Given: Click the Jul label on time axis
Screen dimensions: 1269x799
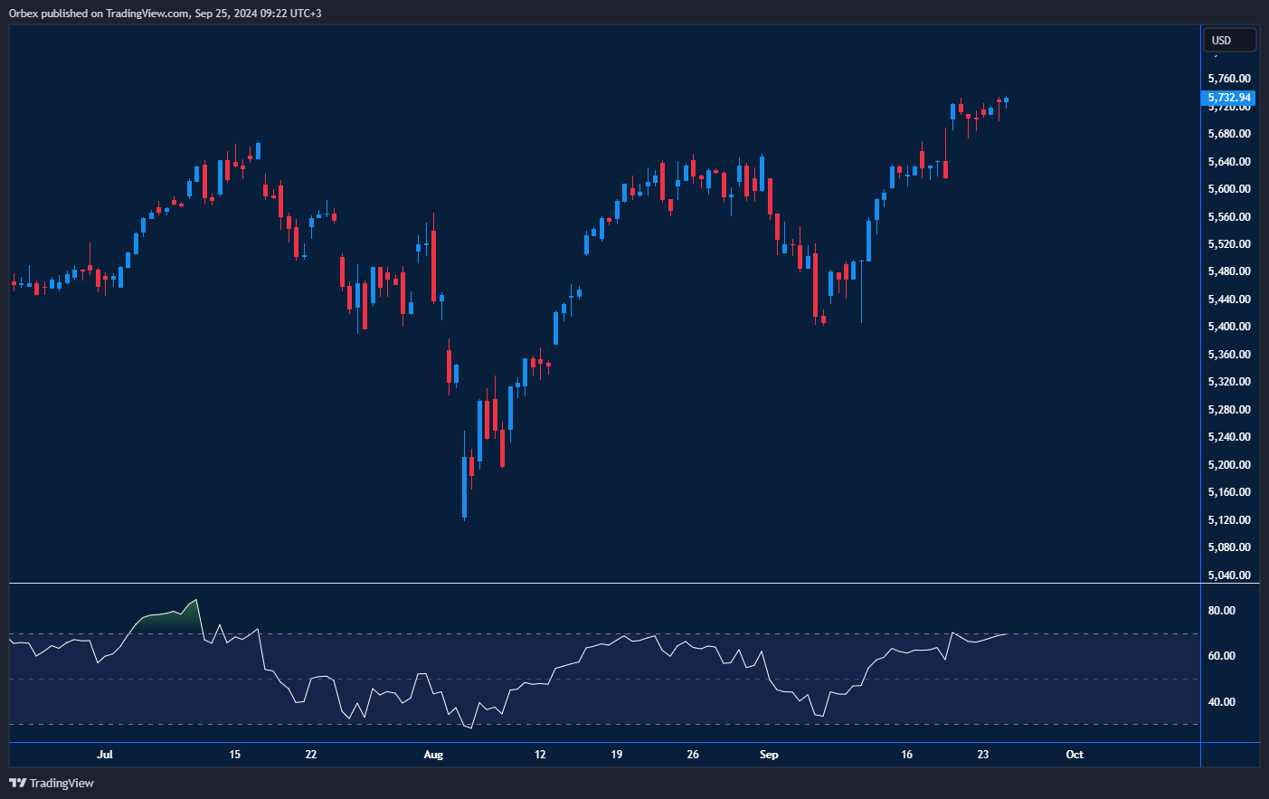Looking at the screenshot, I should click(x=105, y=755).
